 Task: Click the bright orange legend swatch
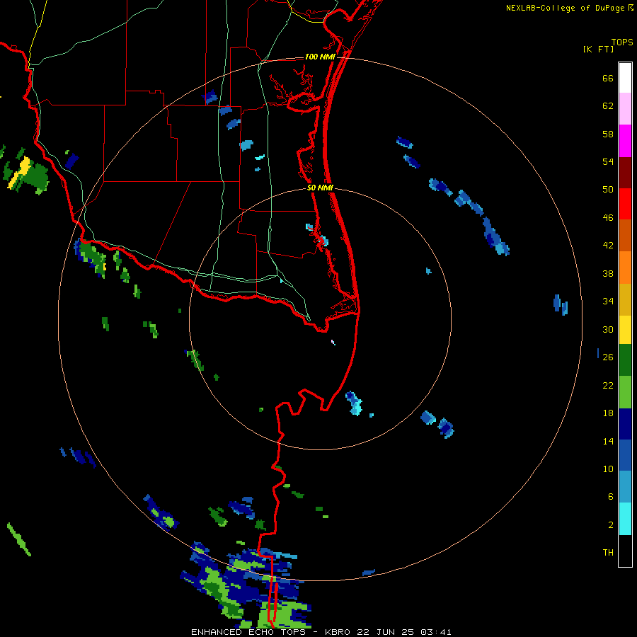pyautogui.click(x=625, y=268)
